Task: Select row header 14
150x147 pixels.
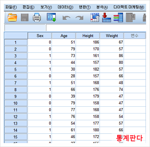Action: [16, 130]
